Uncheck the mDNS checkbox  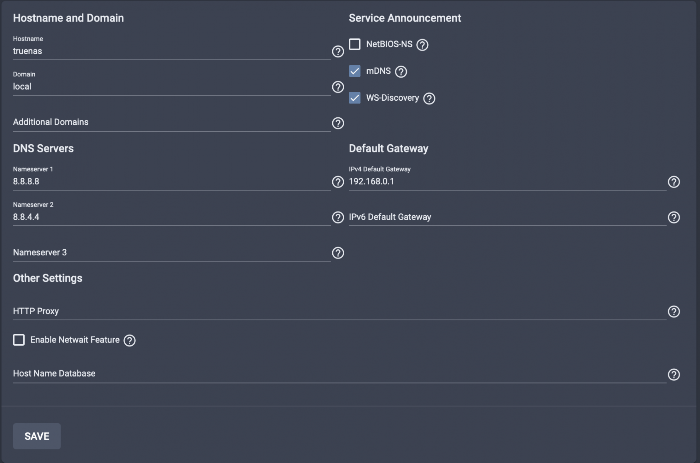[355, 71]
